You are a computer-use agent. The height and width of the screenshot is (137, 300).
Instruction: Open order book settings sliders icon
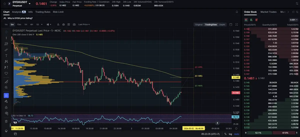297,12
